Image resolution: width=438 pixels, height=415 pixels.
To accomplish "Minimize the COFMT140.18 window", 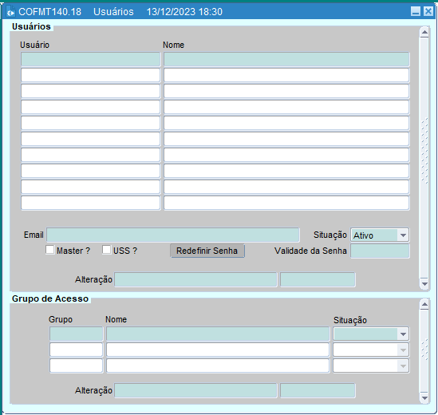I will (x=416, y=11).
